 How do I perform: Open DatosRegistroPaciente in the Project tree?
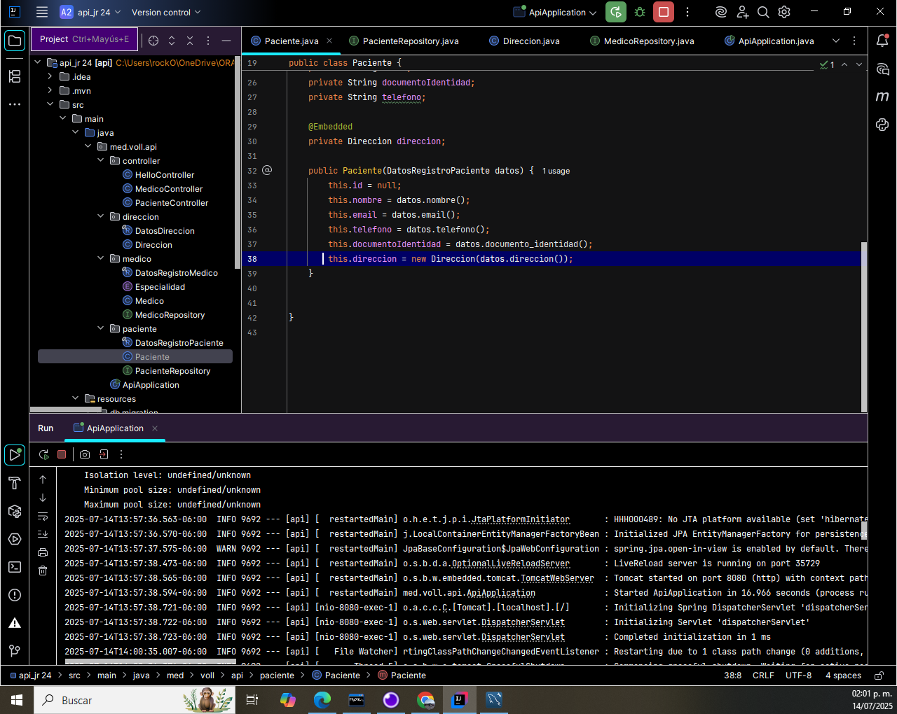pyautogui.click(x=179, y=343)
